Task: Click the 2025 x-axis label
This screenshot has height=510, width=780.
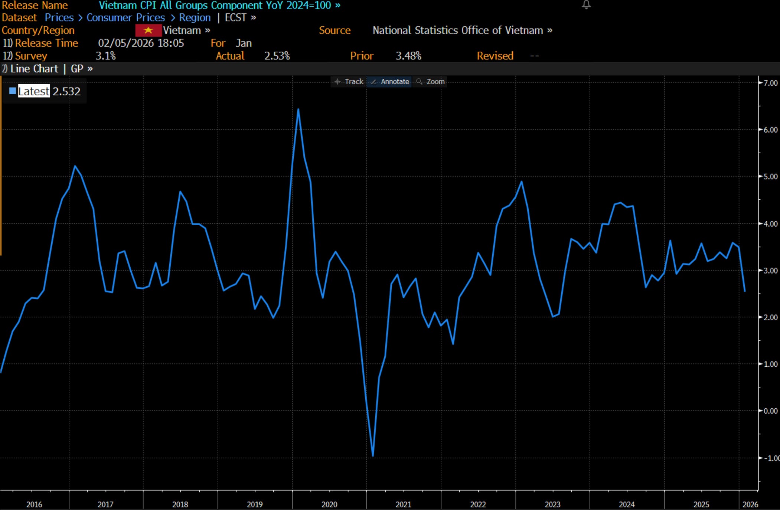Action: (x=701, y=504)
